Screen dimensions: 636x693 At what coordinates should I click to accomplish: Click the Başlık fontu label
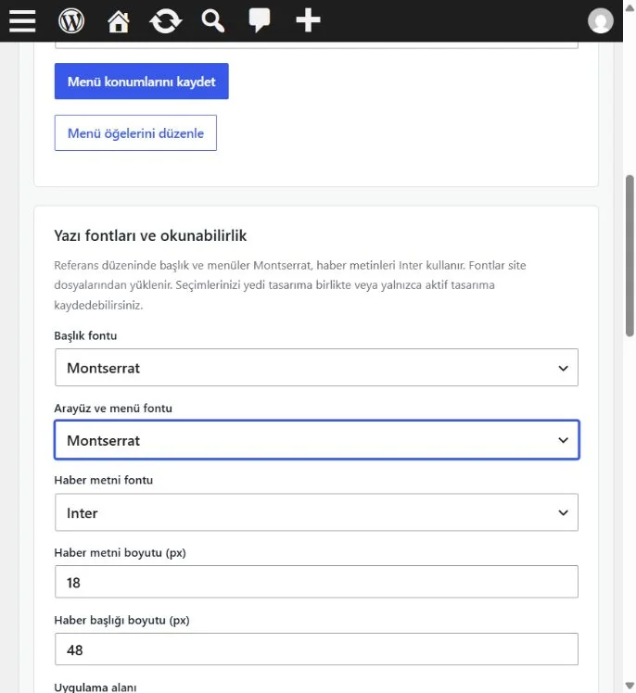(x=85, y=336)
